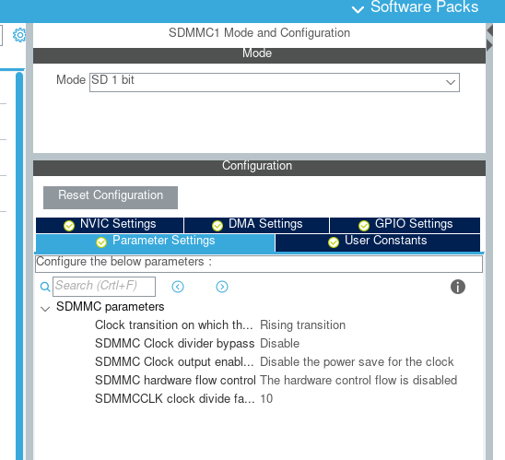Edit the clock divide value 10
The width and height of the screenshot is (505, 460).
[x=266, y=398]
